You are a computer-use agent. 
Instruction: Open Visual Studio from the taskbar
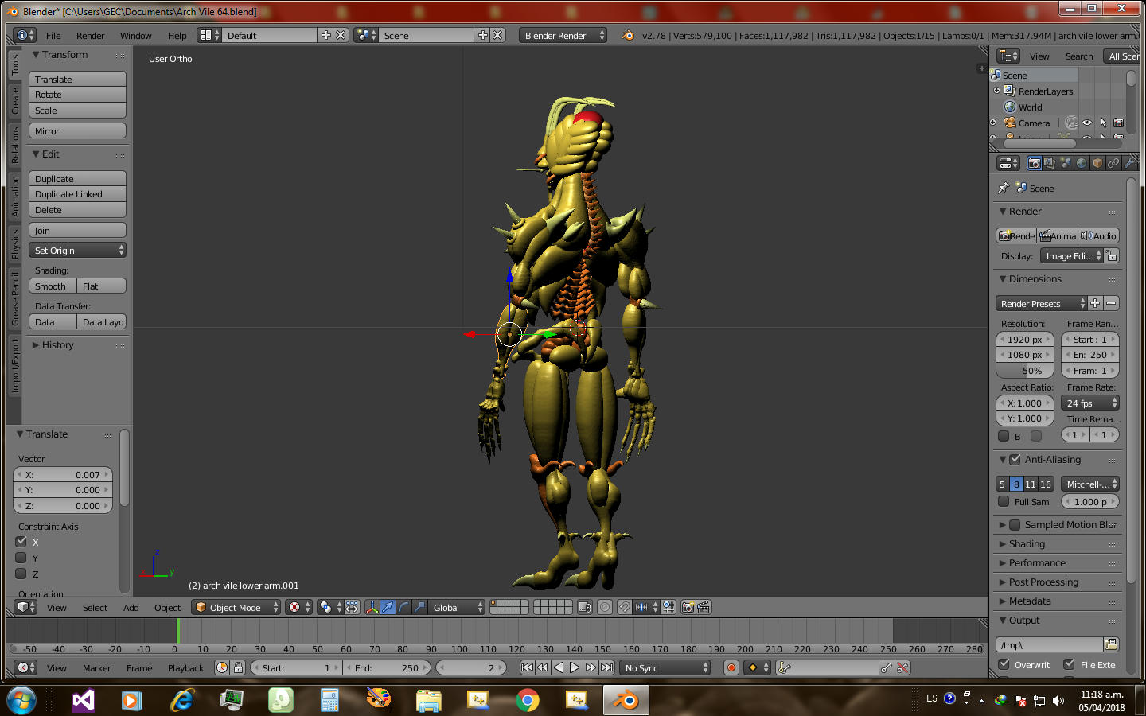(x=83, y=700)
